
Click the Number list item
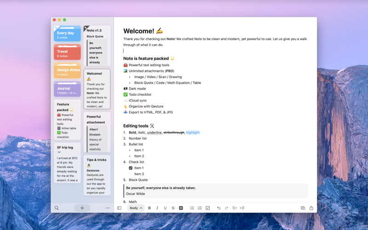pyautogui.click(x=138, y=138)
